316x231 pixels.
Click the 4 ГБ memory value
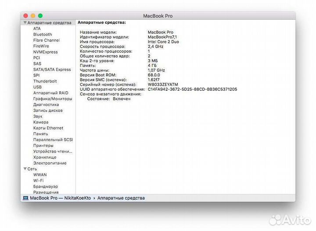152,65
